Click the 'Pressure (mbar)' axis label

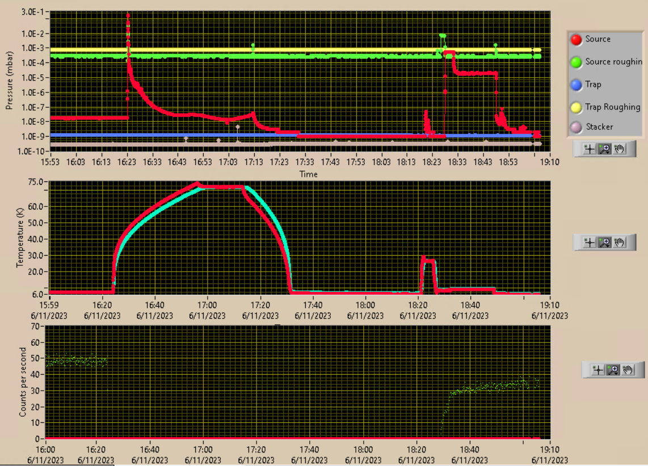click(9, 81)
